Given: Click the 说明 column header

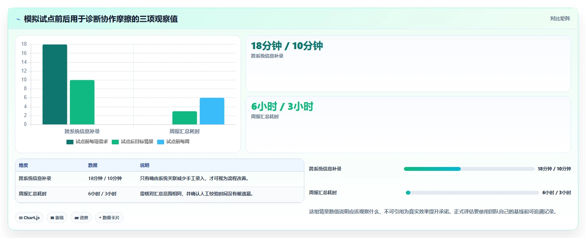Looking at the screenshot, I should [x=144, y=165].
